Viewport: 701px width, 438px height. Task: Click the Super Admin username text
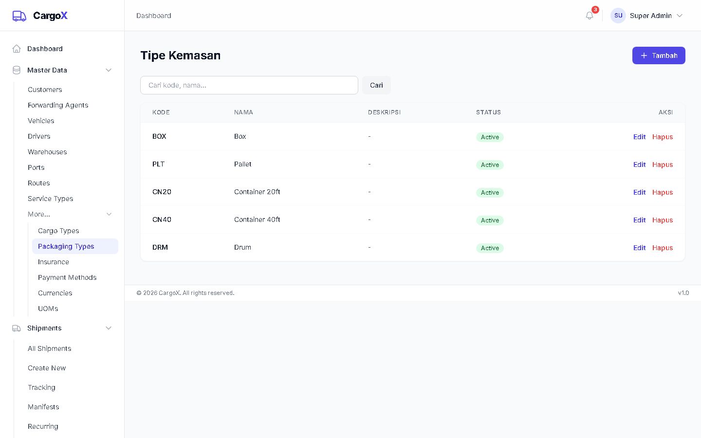click(651, 16)
